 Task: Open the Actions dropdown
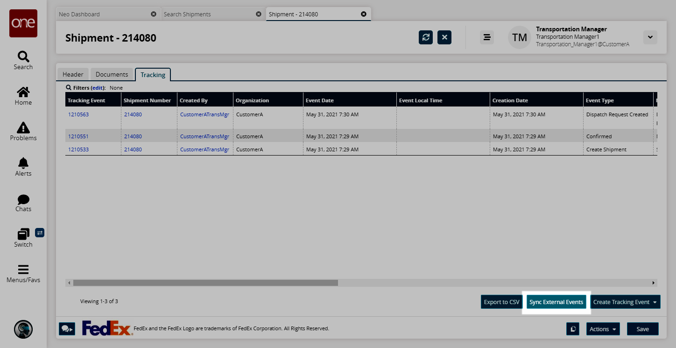603,329
